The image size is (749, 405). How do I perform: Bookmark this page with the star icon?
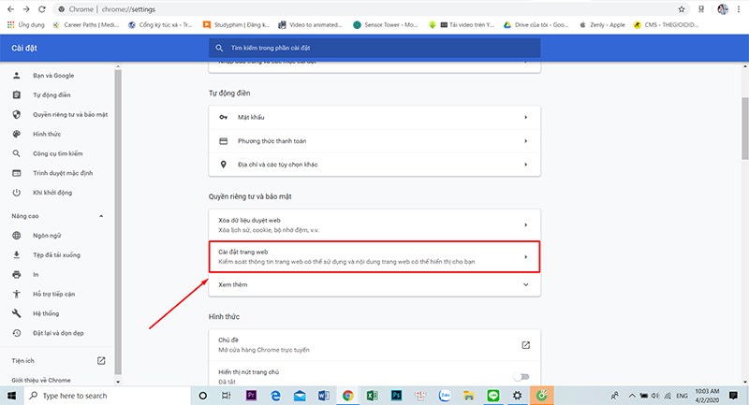coord(682,9)
